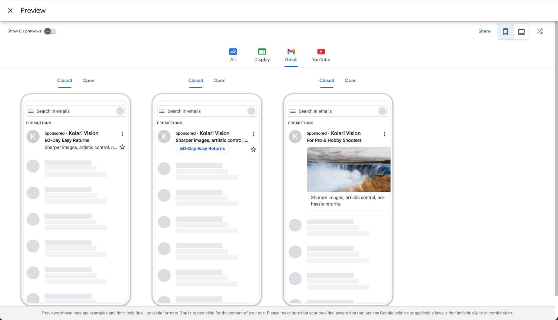Image resolution: width=558 pixels, height=320 pixels.
Task: Switch second phone preview to Open
Action: coord(219,81)
